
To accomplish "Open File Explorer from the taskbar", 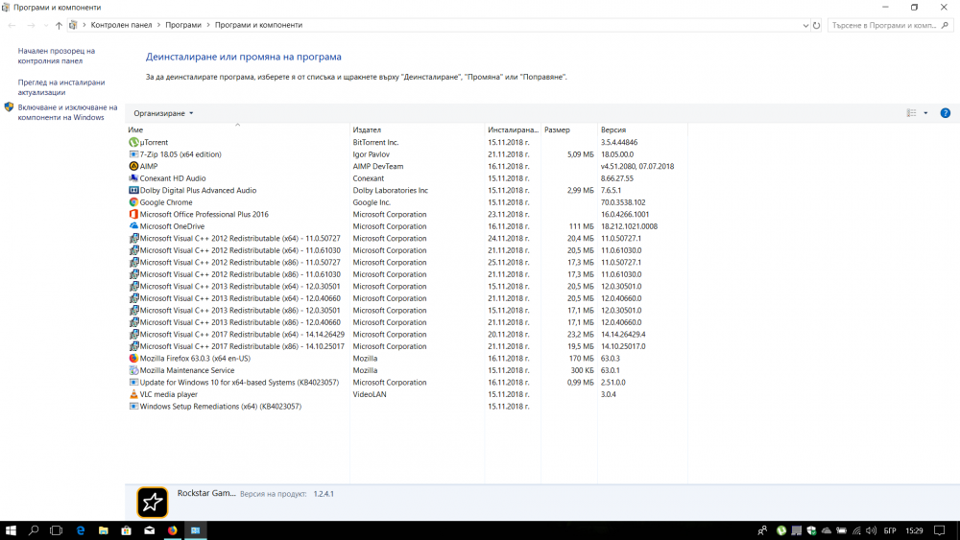I will (x=103, y=530).
